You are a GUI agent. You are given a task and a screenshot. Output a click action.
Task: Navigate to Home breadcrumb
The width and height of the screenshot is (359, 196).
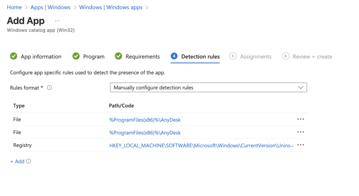click(14, 7)
